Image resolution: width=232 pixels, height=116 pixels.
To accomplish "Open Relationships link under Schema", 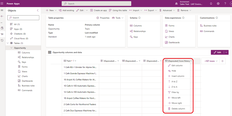I will pos(138,31).
